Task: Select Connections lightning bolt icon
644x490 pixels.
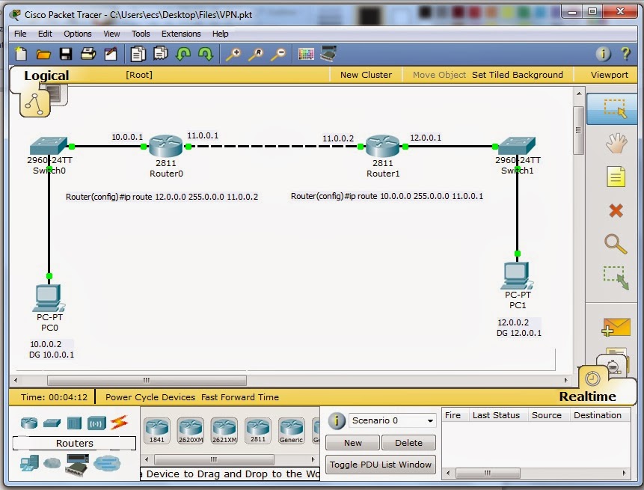Action: (x=119, y=423)
